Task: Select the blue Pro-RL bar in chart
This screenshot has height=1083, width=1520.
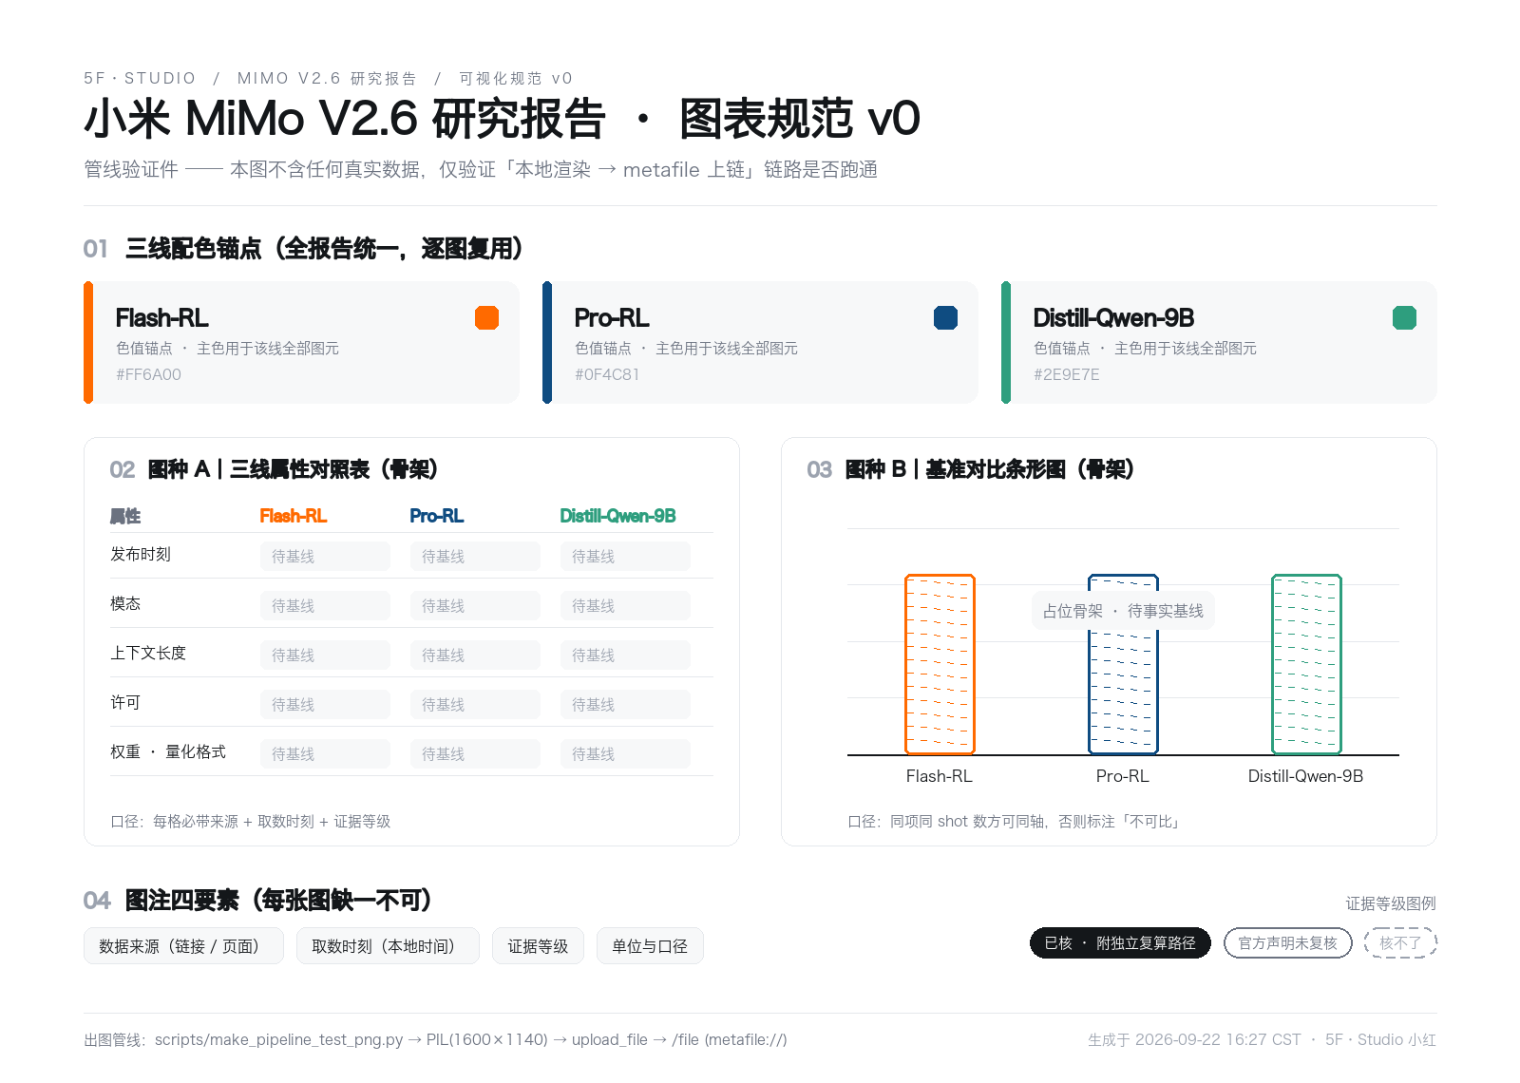Action: 1123,664
